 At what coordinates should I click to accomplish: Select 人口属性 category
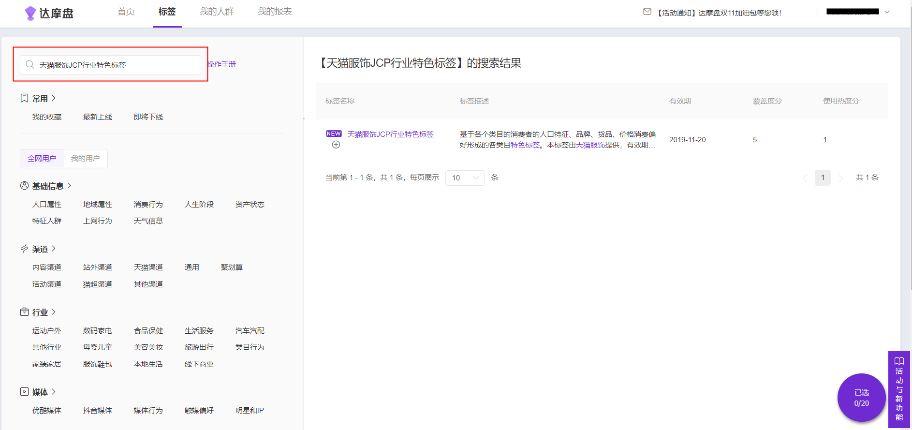(x=47, y=205)
